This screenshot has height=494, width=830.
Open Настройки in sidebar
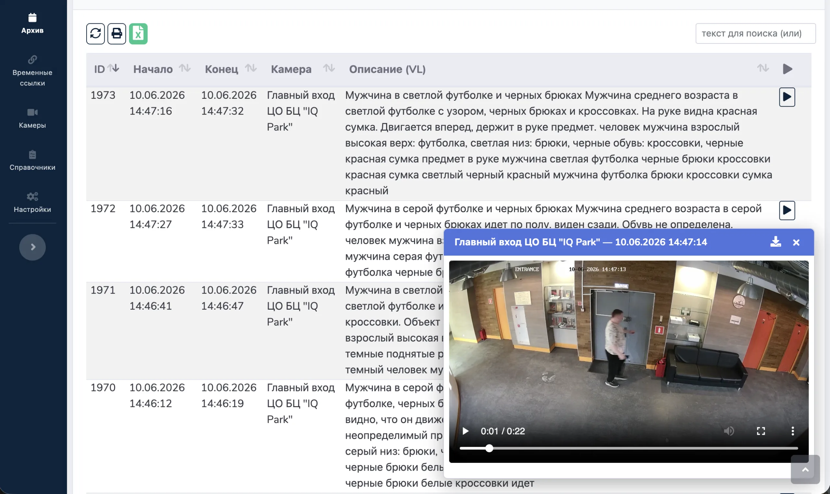click(x=32, y=203)
